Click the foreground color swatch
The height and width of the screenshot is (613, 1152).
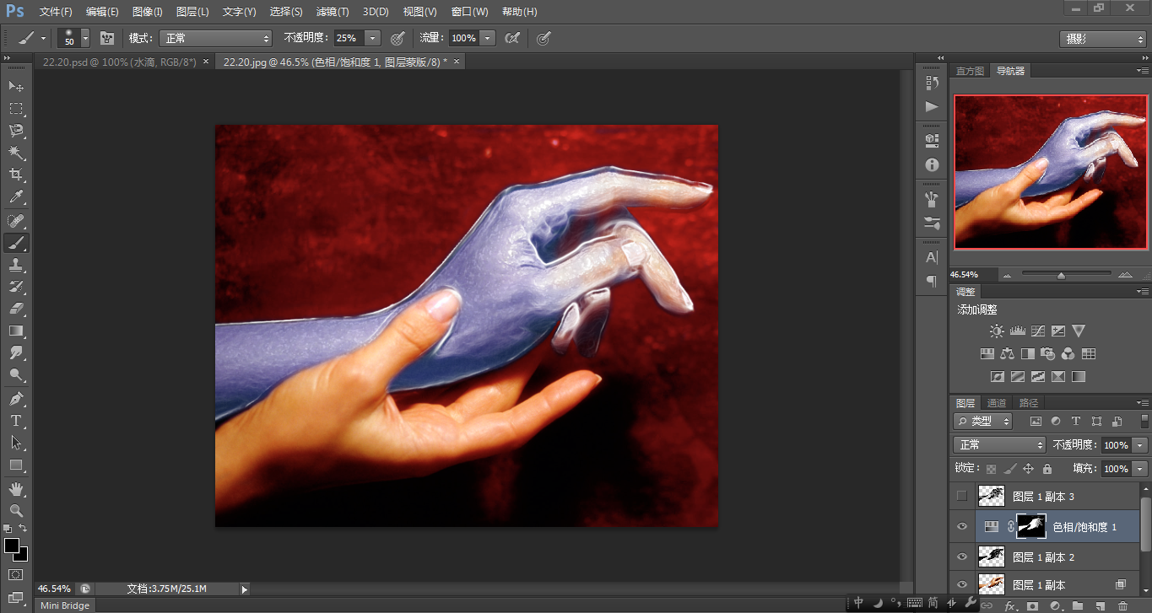pyautogui.click(x=12, y=546)
